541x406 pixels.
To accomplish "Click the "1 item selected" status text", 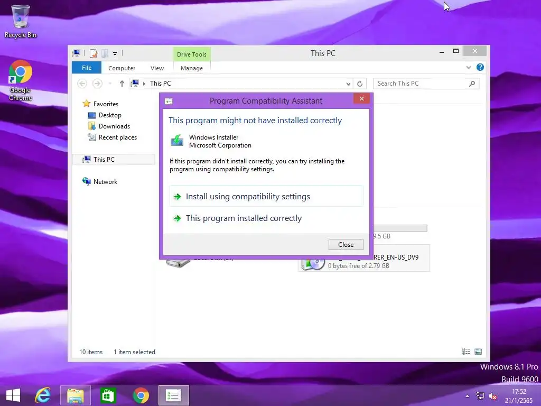I will [x=135, y=352].
